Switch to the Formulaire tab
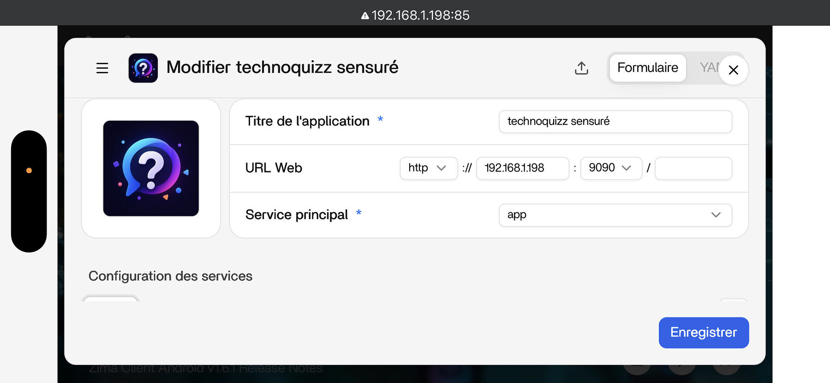 click(648, 68)
